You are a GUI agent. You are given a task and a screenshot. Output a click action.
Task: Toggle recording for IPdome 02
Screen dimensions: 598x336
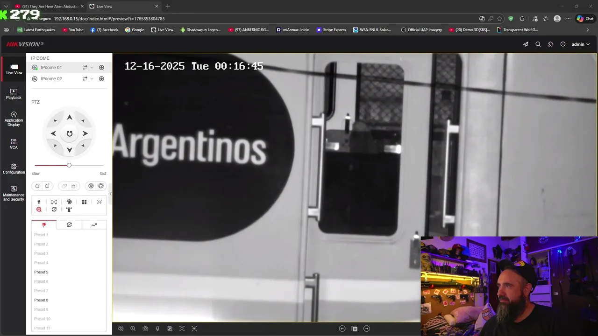pos(101,79)
